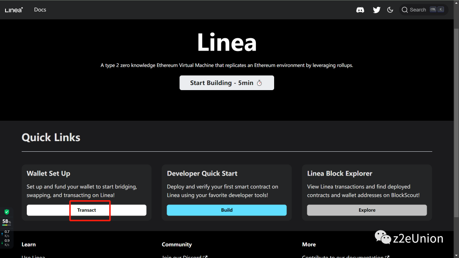459x258 pixels.
Task: Click the white Transact button
Action: click(87, 210)
